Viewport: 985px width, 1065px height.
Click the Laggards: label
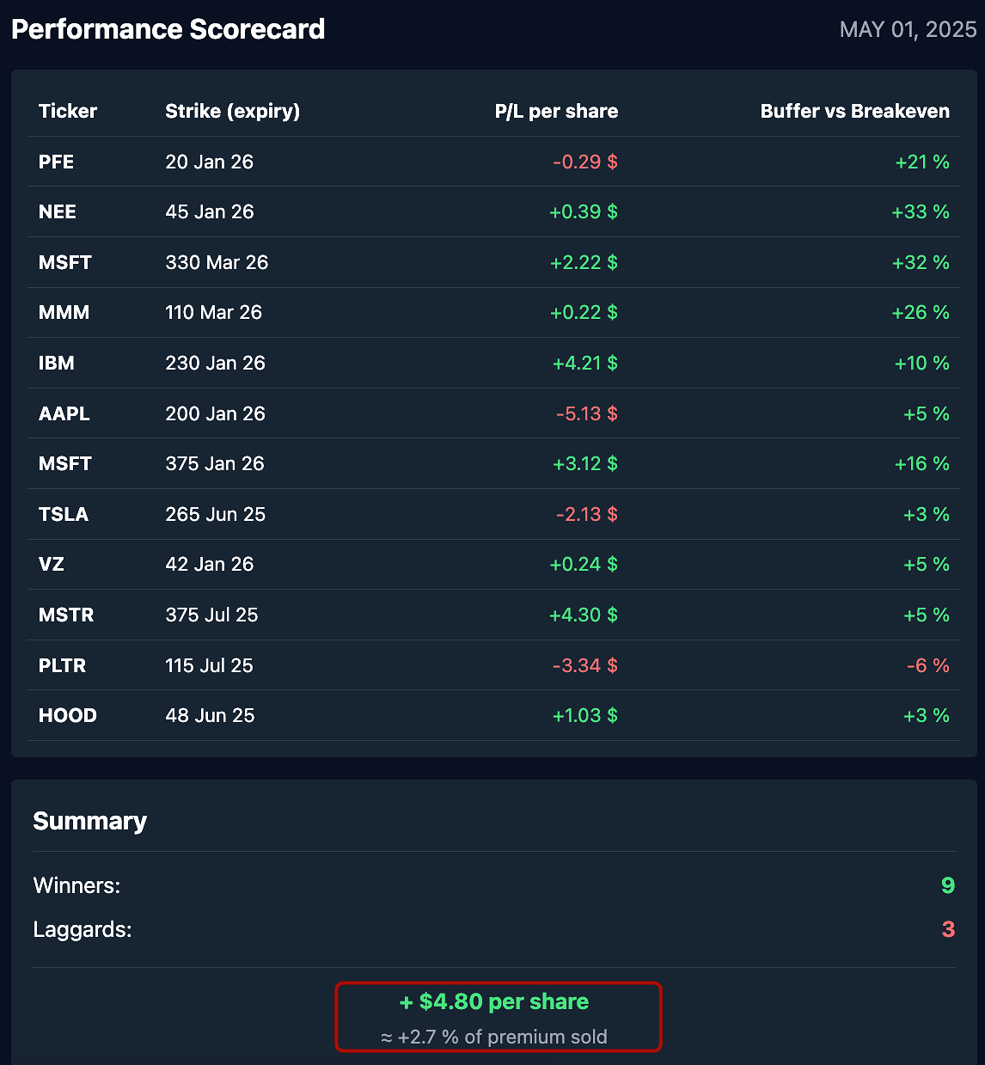83,929
